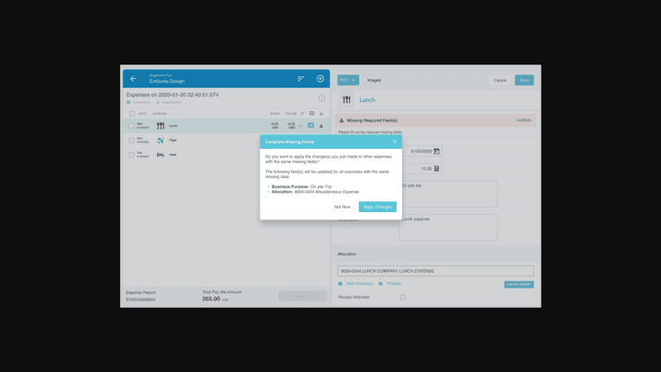Toggle the select-all expenses checkbox
Screen dimensions: 661x372
131,114
